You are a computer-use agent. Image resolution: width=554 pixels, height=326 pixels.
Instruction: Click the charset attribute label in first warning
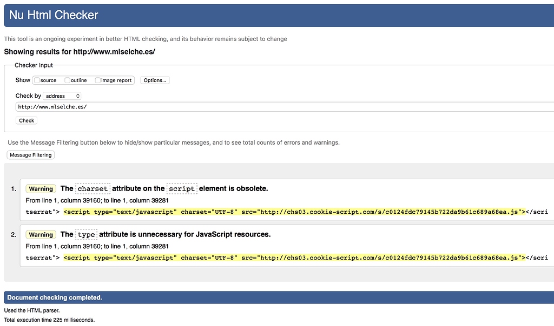tap(92, 188)
